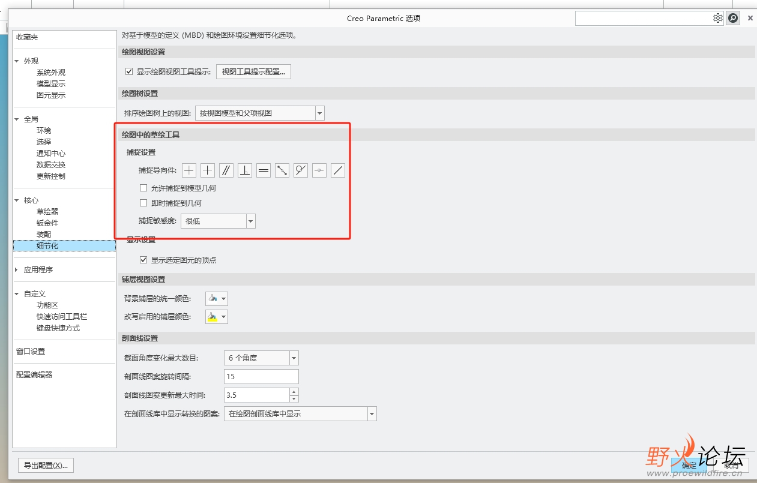
Task: Open 通知中心 options page
Action: pos(51,154)
